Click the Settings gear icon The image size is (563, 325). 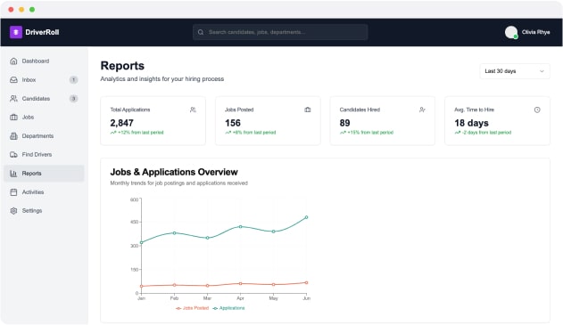tap(13, 211)
